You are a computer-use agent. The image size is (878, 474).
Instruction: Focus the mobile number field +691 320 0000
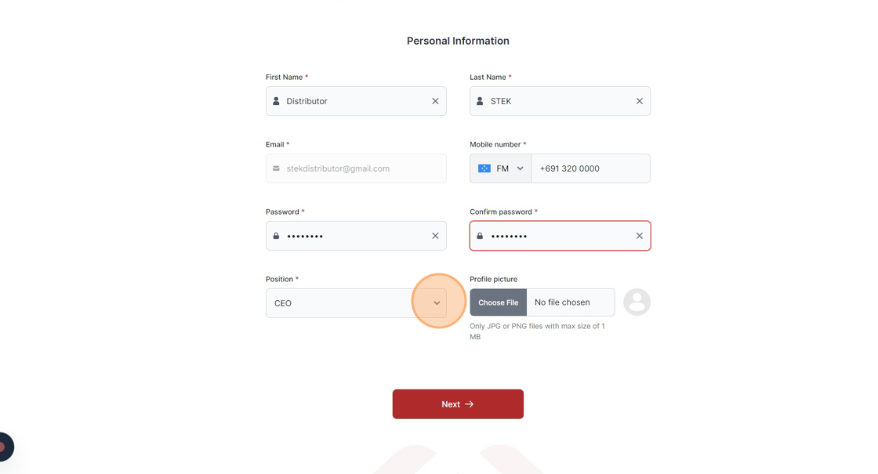click(591, 168)
